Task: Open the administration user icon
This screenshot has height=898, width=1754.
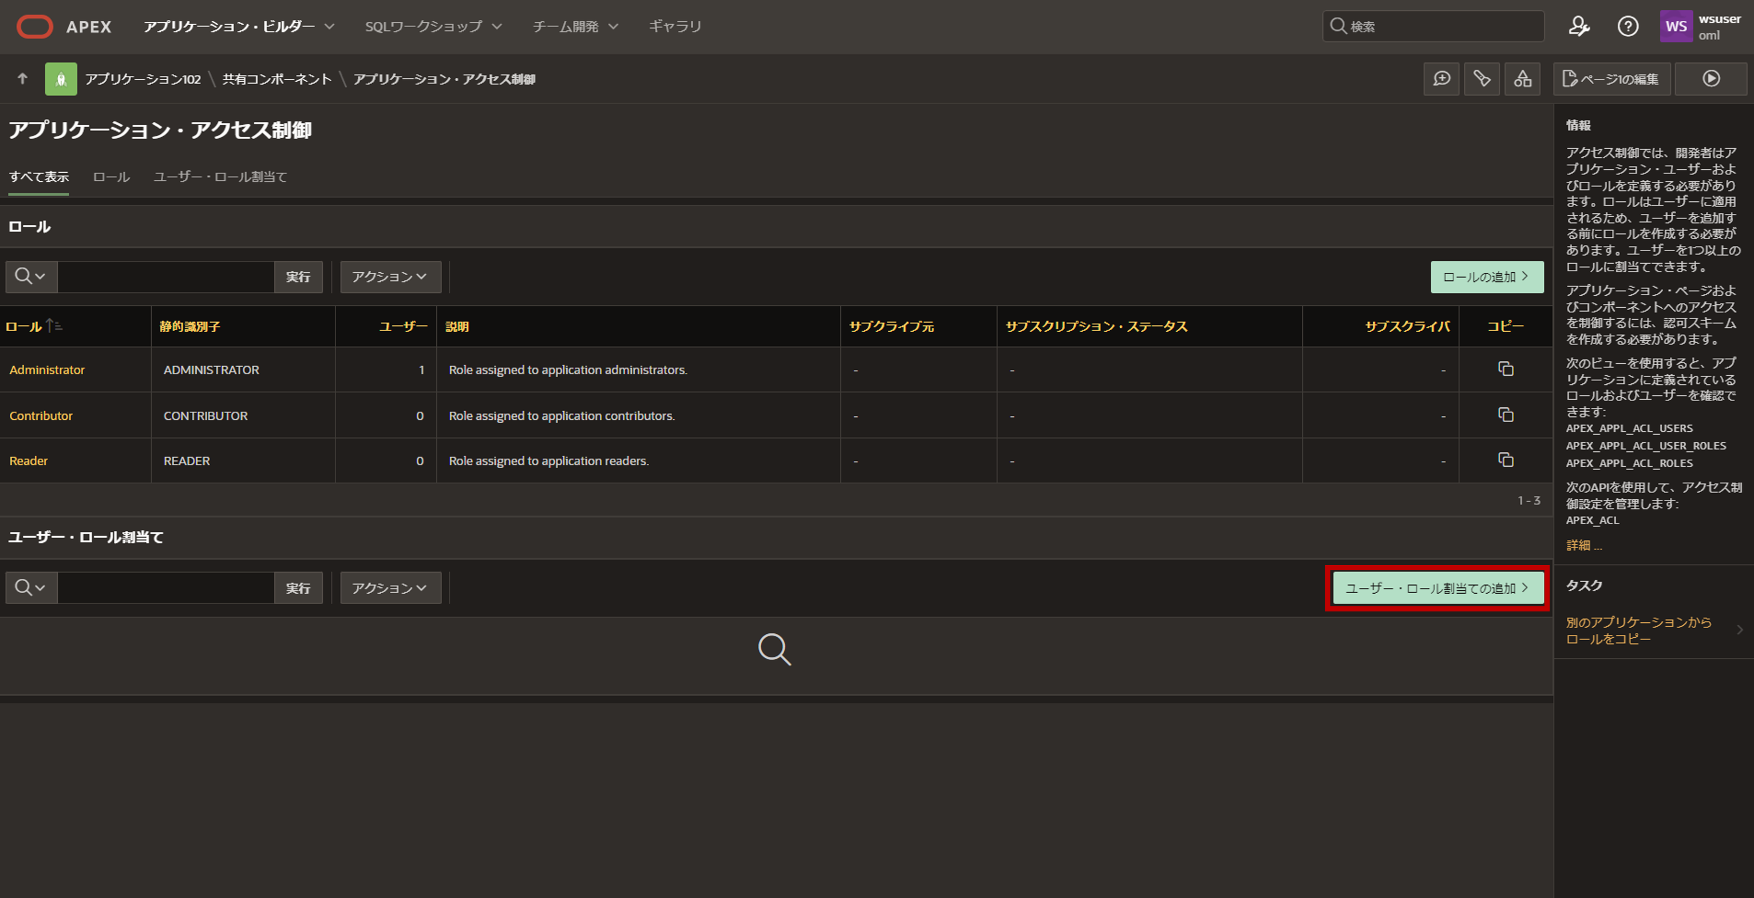Action: pyautogui.click(x=1578, y=26)
